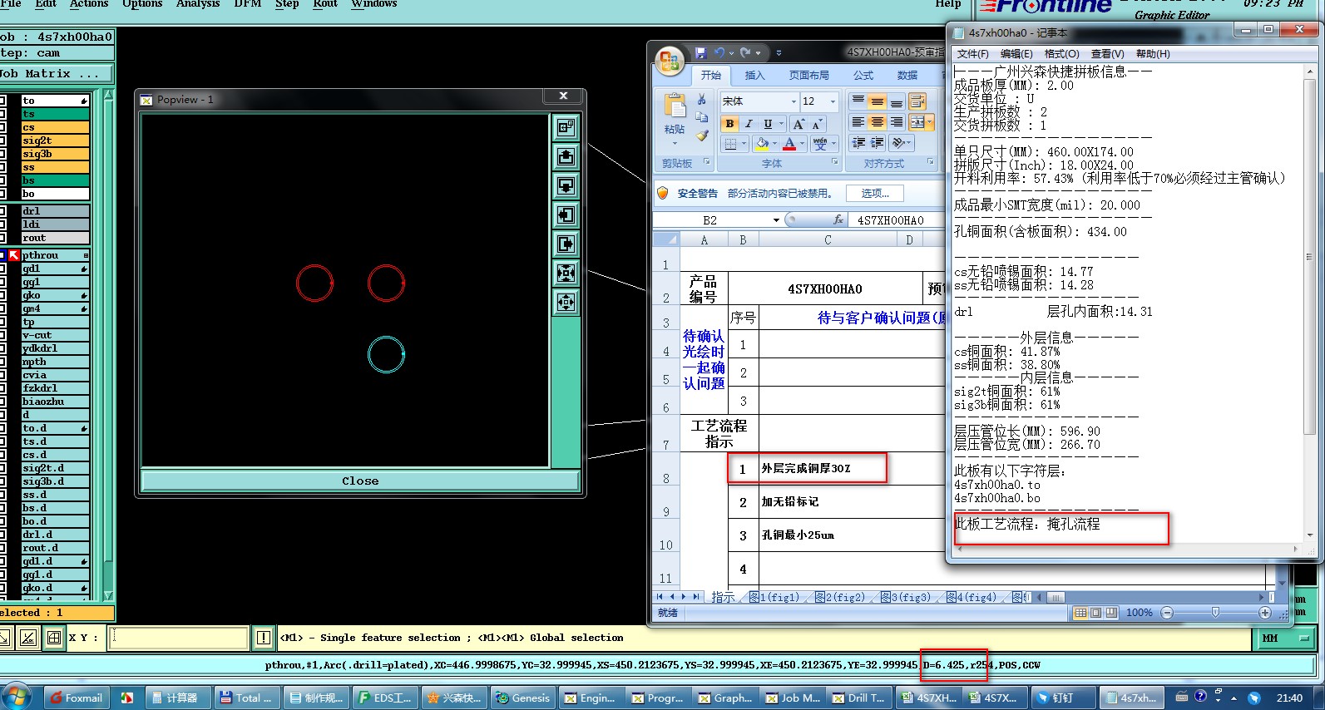
Task: Toggle visibility checkbox for the ts layer
Action: click(x=3, y=114)
